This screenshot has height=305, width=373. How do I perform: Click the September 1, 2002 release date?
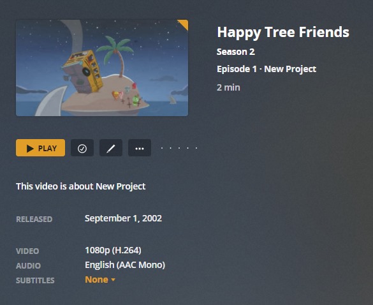[123, 218]
